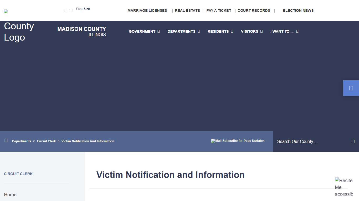
Task: Open the Election News link
Action: point(298,10)
